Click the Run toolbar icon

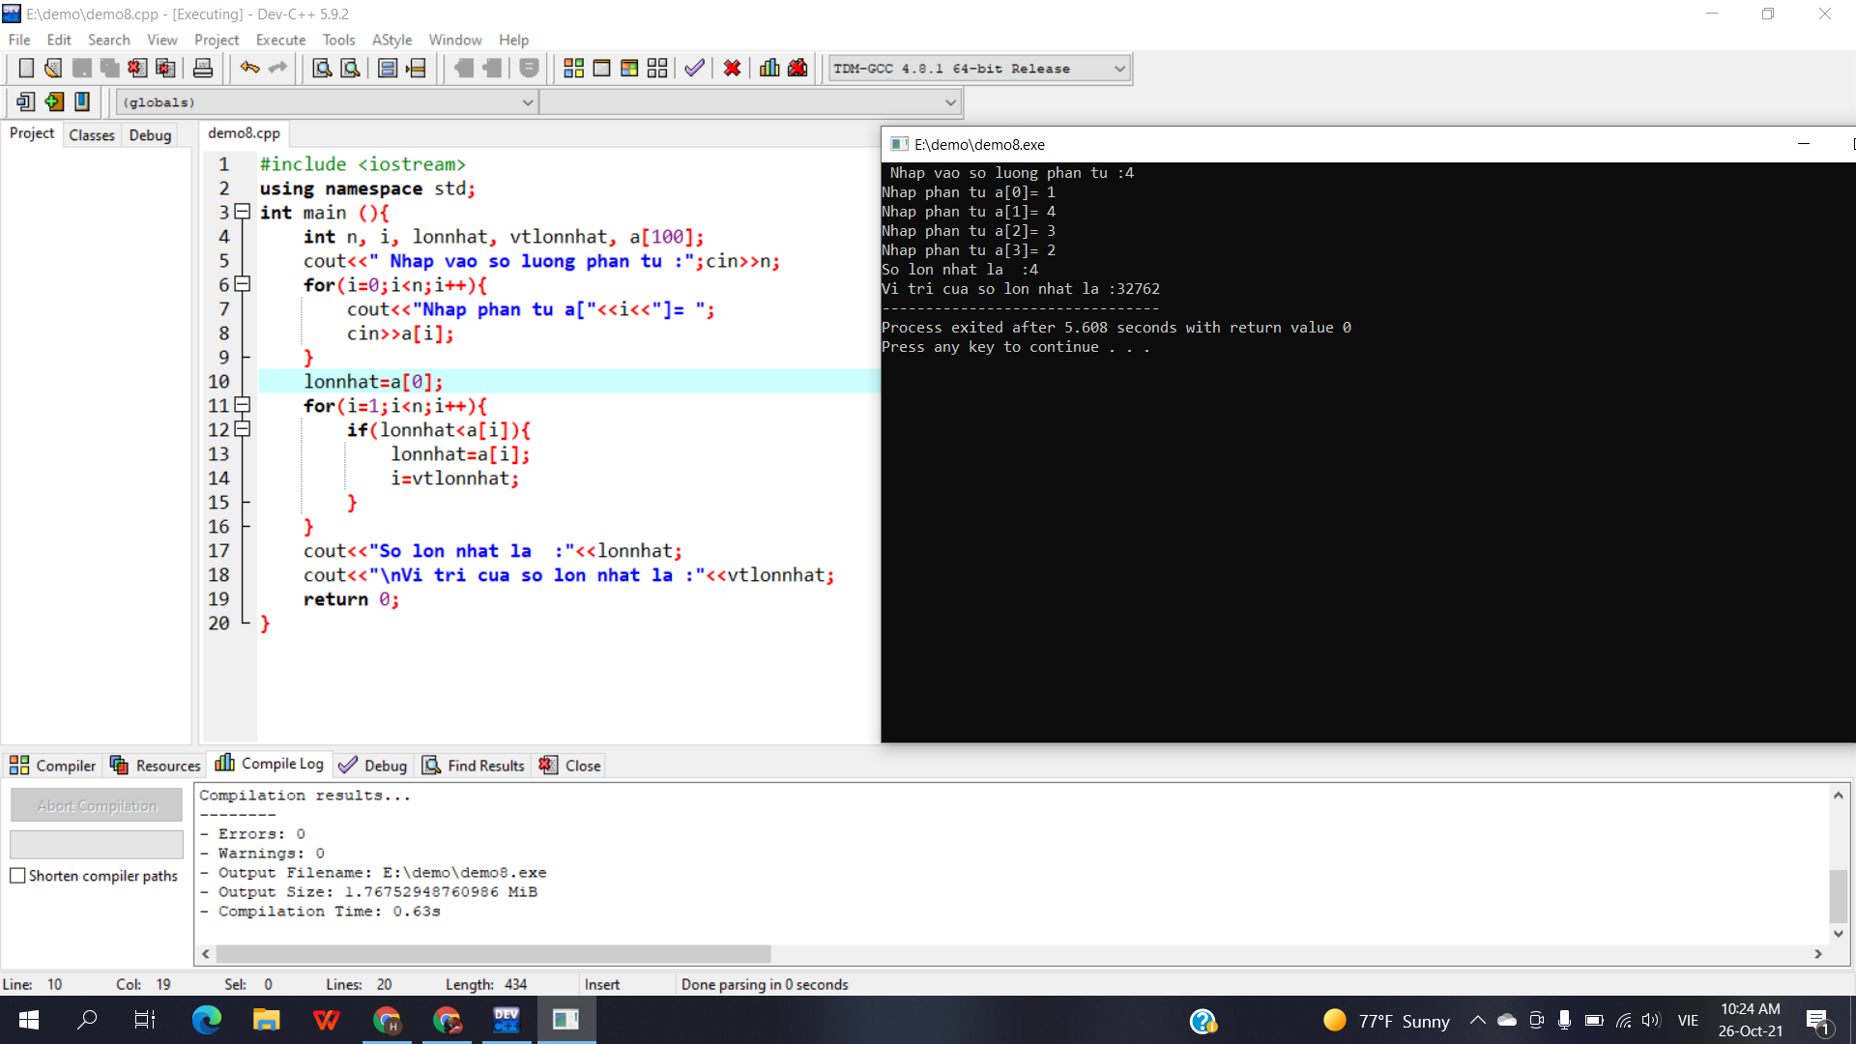tap(601, 69)
